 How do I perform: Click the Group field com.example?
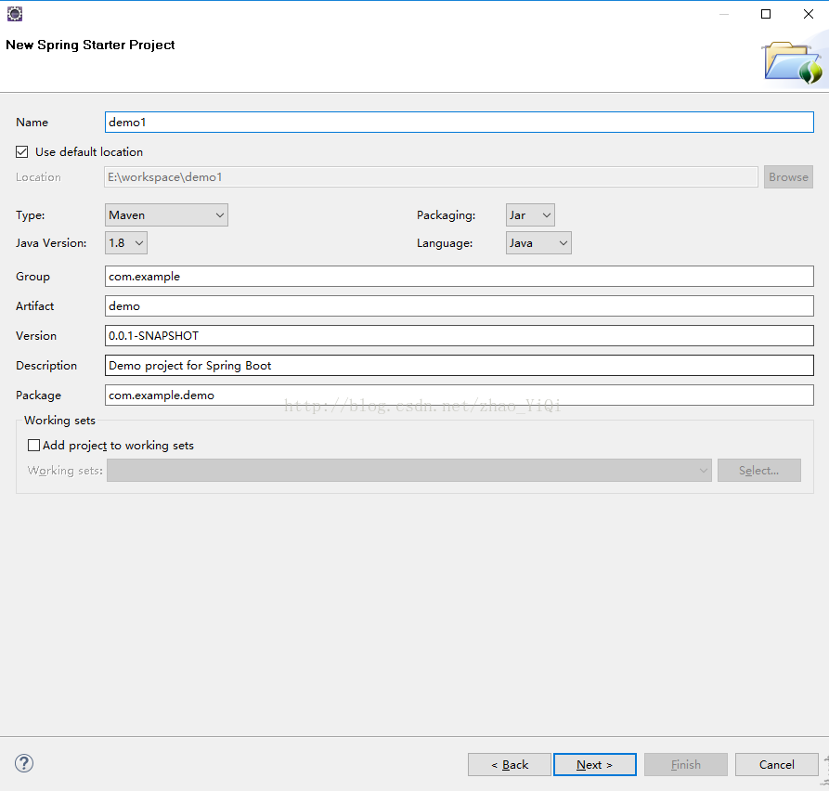[459, 277]
